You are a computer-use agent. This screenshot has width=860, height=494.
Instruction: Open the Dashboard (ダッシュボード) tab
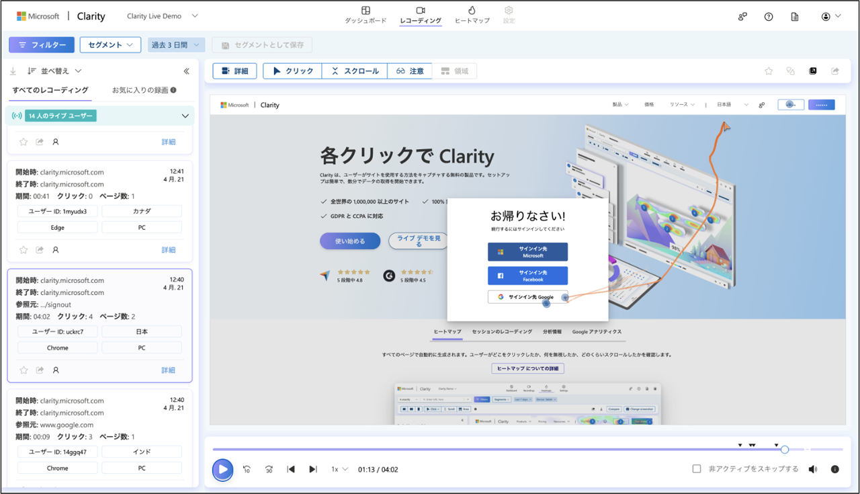click(x=365, y=15)
